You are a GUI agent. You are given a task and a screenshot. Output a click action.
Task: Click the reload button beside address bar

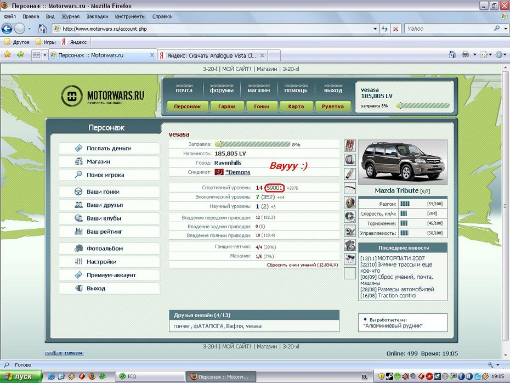click(385, 29)
